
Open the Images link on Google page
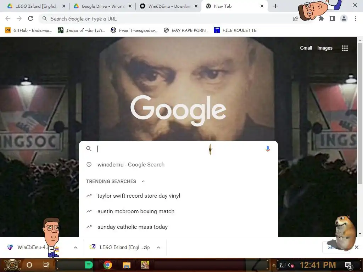click(325, 48)
